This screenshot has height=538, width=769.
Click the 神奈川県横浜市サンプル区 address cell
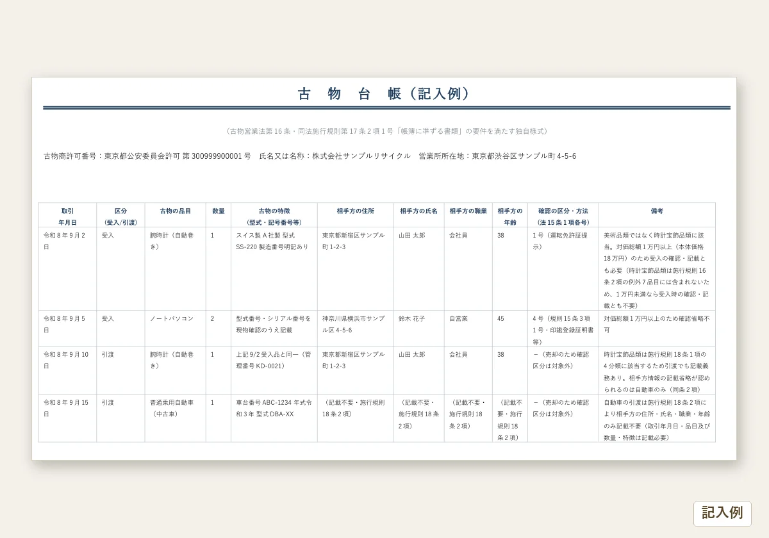[355, 329]
